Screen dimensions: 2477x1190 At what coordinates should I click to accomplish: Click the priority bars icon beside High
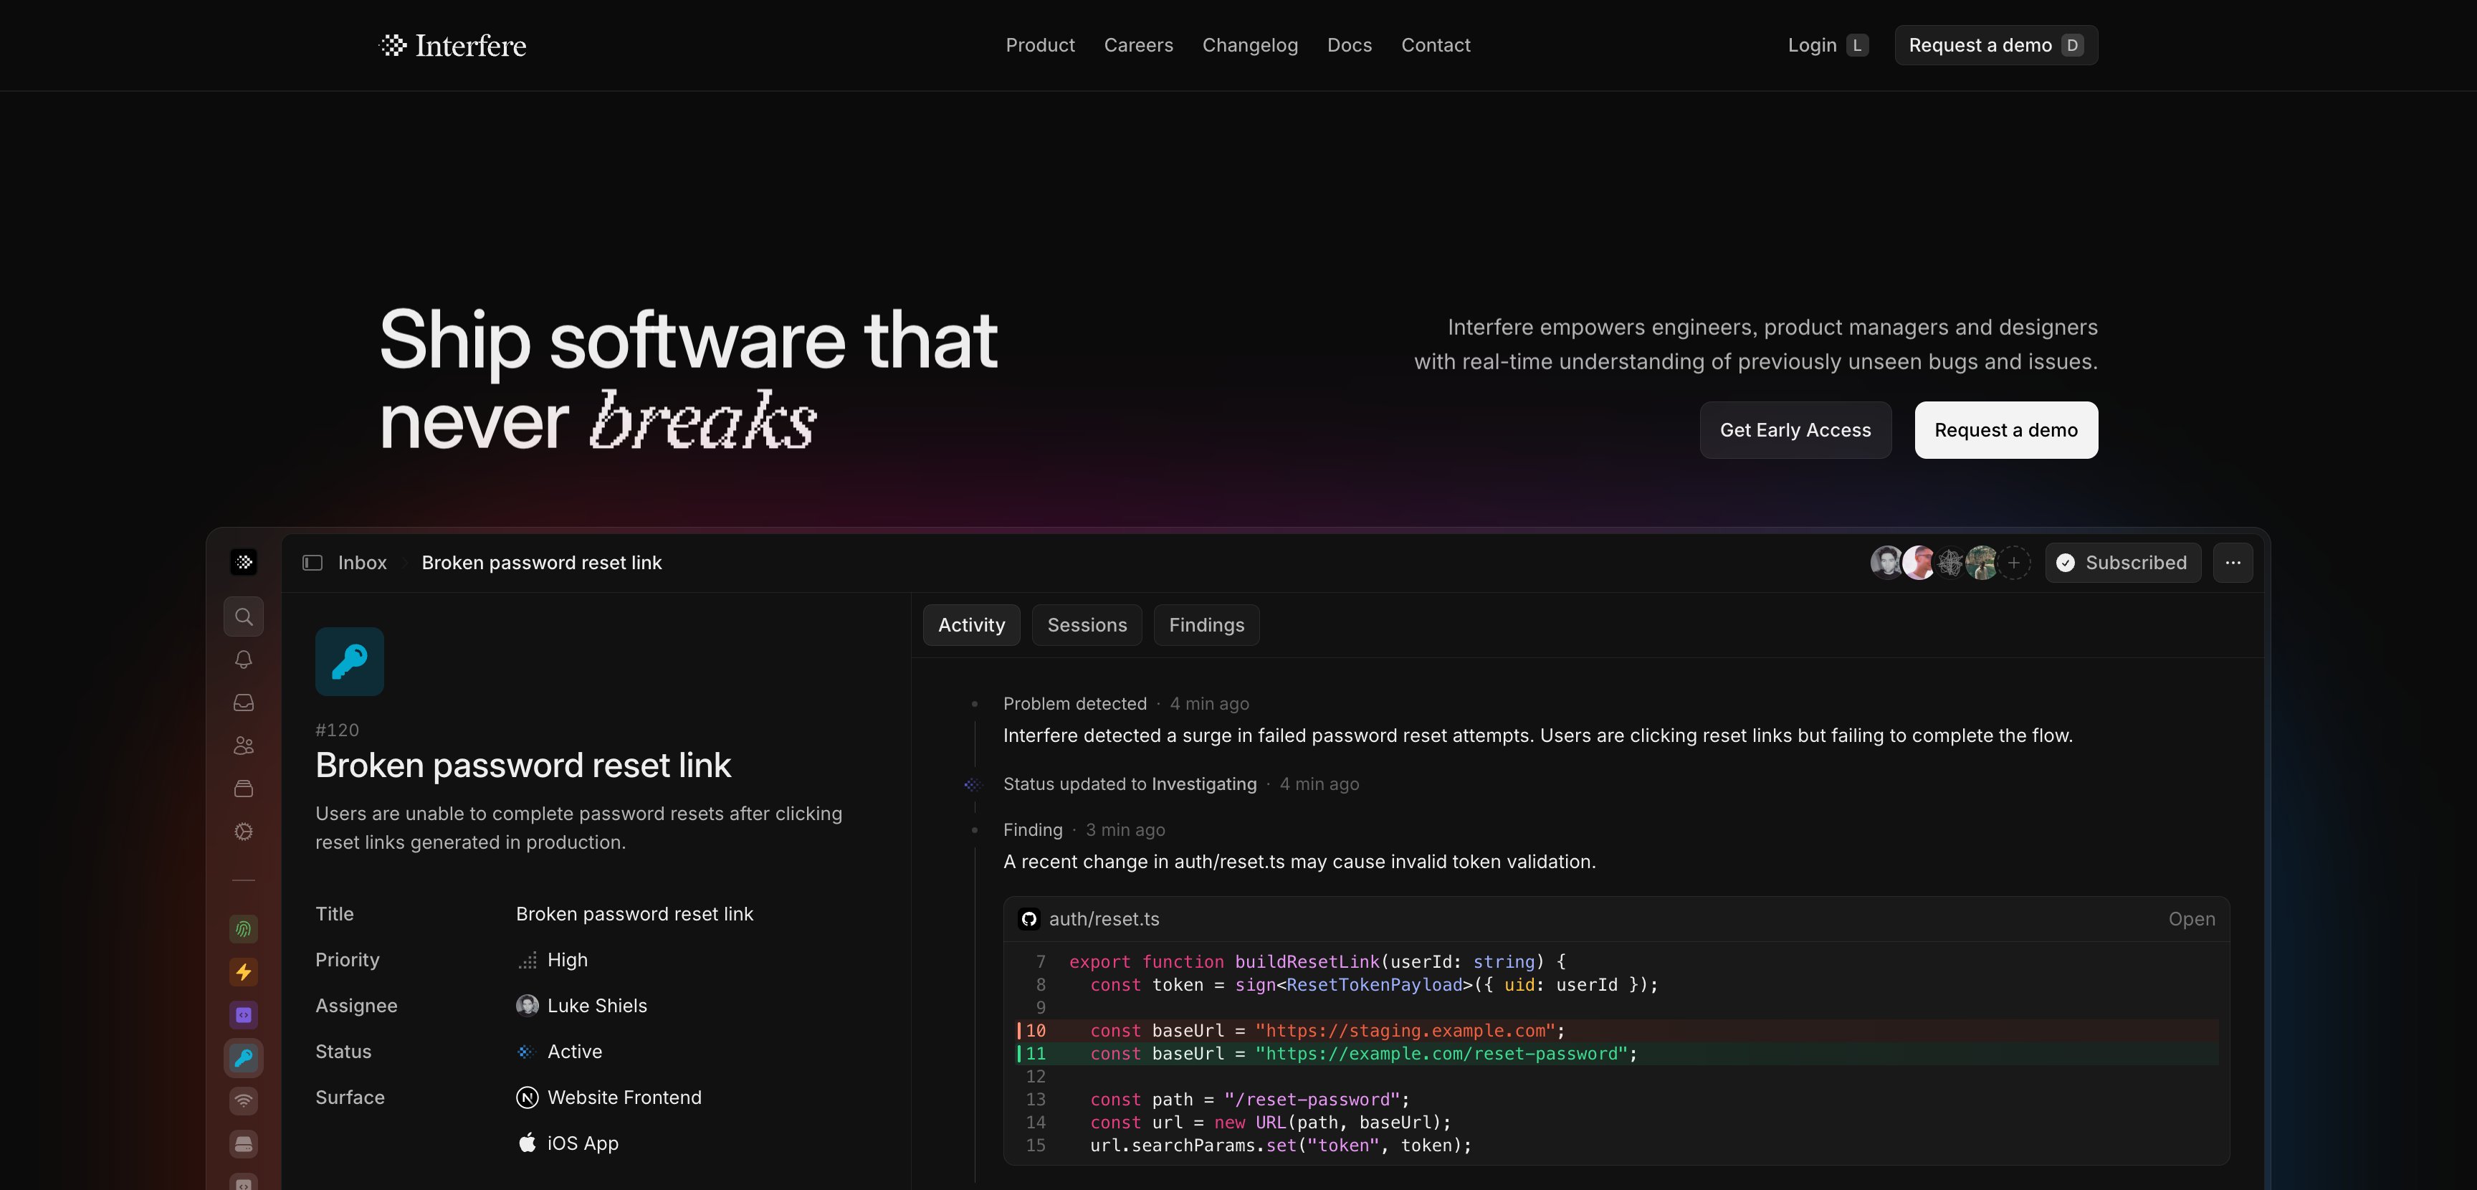pos(527,960)
